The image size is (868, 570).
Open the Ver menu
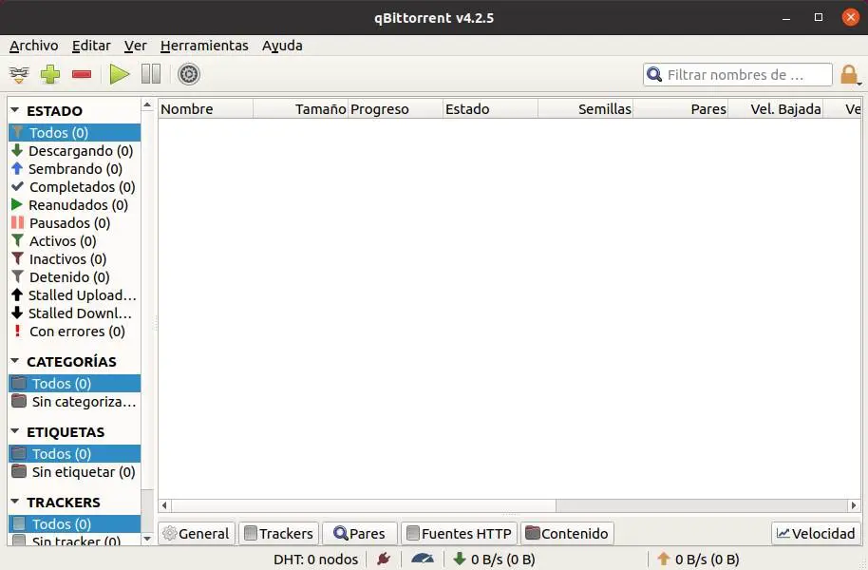(x=135, y=46)
